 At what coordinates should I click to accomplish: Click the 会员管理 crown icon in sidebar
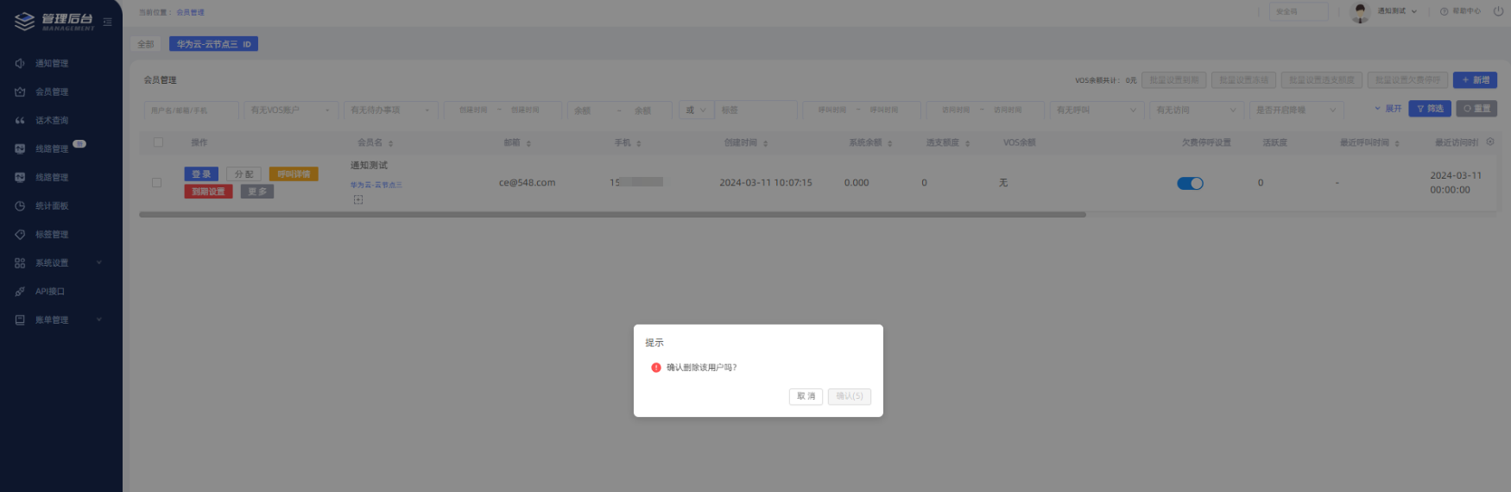20,91
